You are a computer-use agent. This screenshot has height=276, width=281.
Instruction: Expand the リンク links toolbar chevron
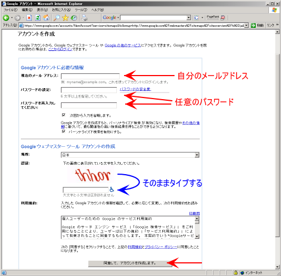tap(278, 25)
